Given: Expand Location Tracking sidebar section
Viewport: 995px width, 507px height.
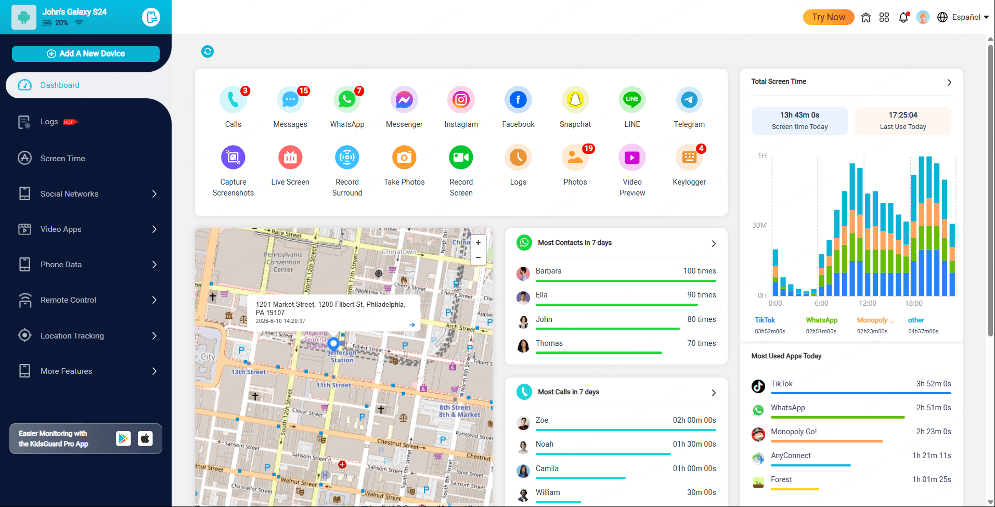Looking at the screenshot, I should 86,336.
